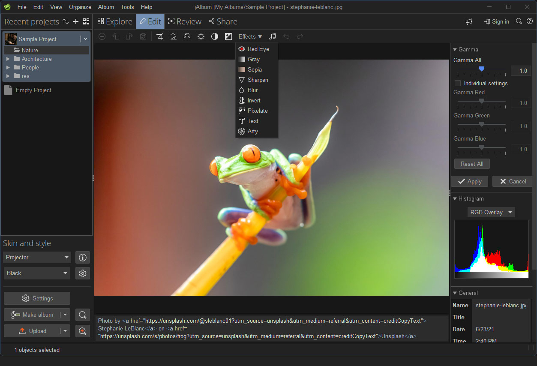Viewport: 537px width, 366px height.
Task: Click the megaphone announcements icon
Action: [x=469, y=21]
